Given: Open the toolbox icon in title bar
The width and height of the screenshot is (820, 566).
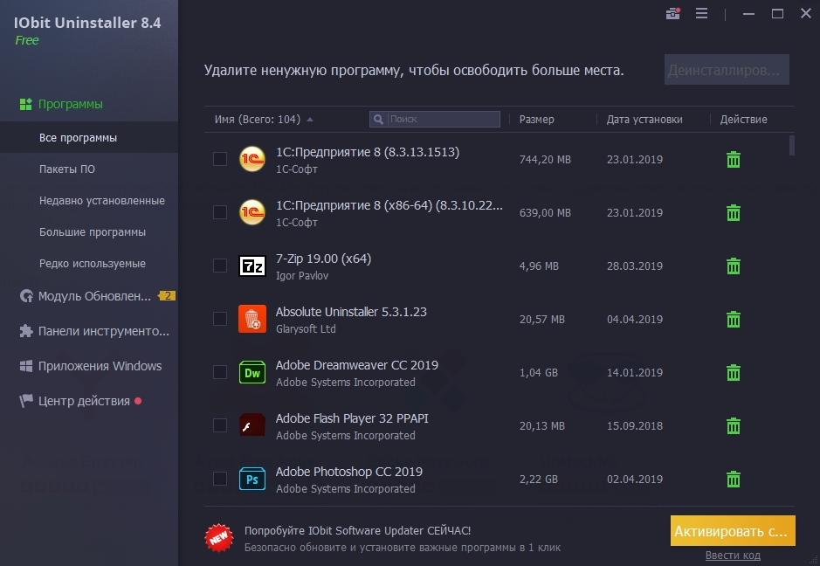Looking at the screenshot, I should point(673,14).
